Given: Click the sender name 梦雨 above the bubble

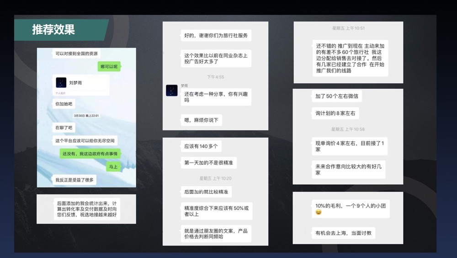Looking at the screenshot, I should pyautogui.click(x=185, y=86).
